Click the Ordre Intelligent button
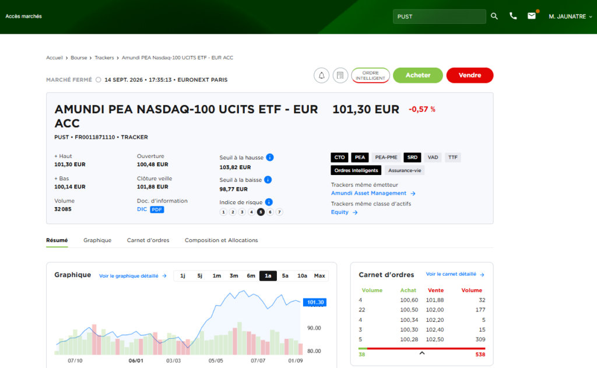The image size is (597, 368). [370, 75]
